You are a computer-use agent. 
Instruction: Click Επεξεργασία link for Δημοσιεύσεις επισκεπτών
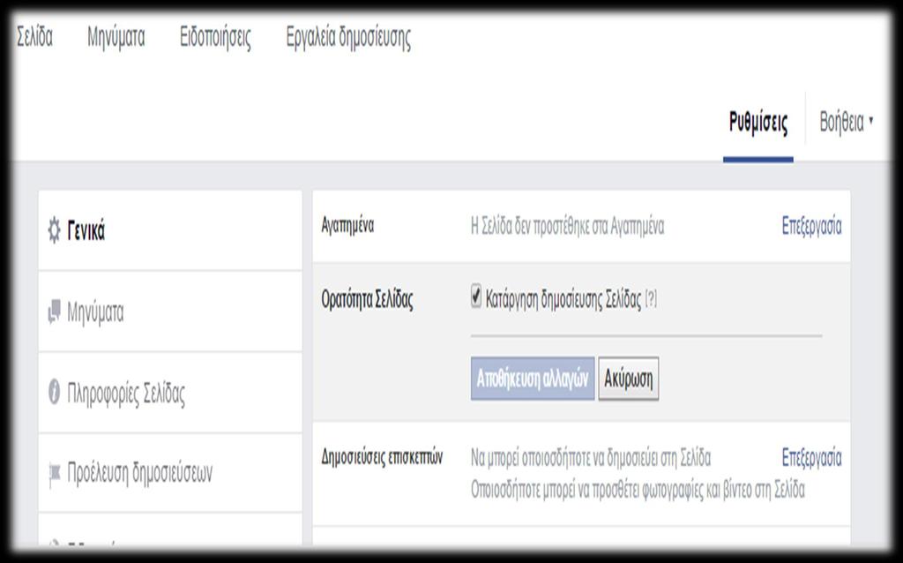811,457
